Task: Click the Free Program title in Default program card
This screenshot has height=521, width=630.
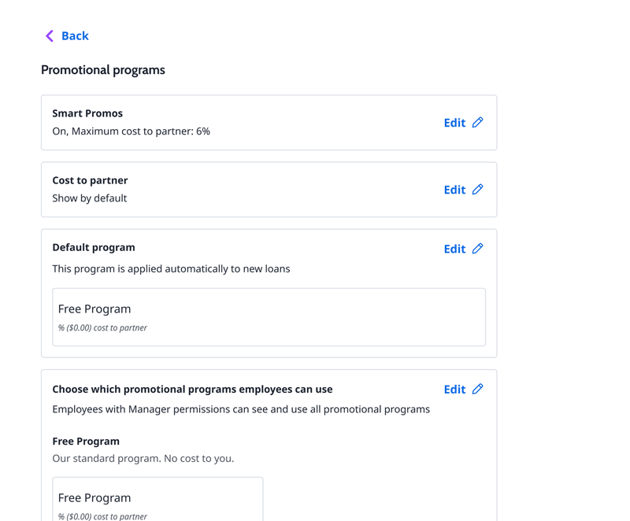Action: pyautogui.click(x=94, y=309)
